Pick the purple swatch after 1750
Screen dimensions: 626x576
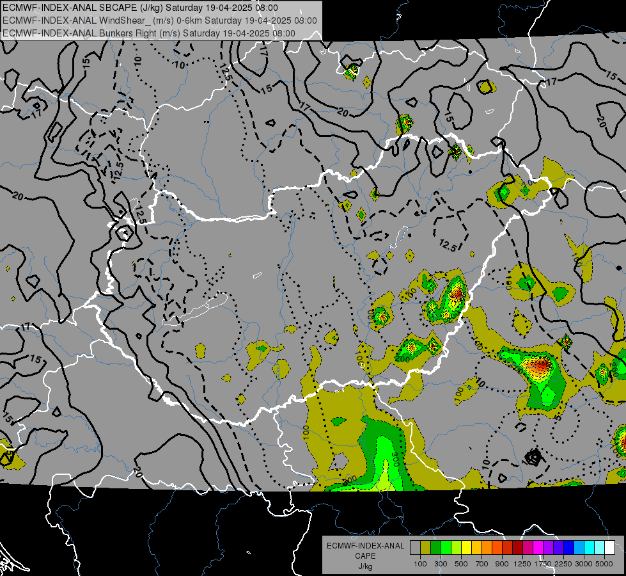pyautogui.click(x=548, y=548)
